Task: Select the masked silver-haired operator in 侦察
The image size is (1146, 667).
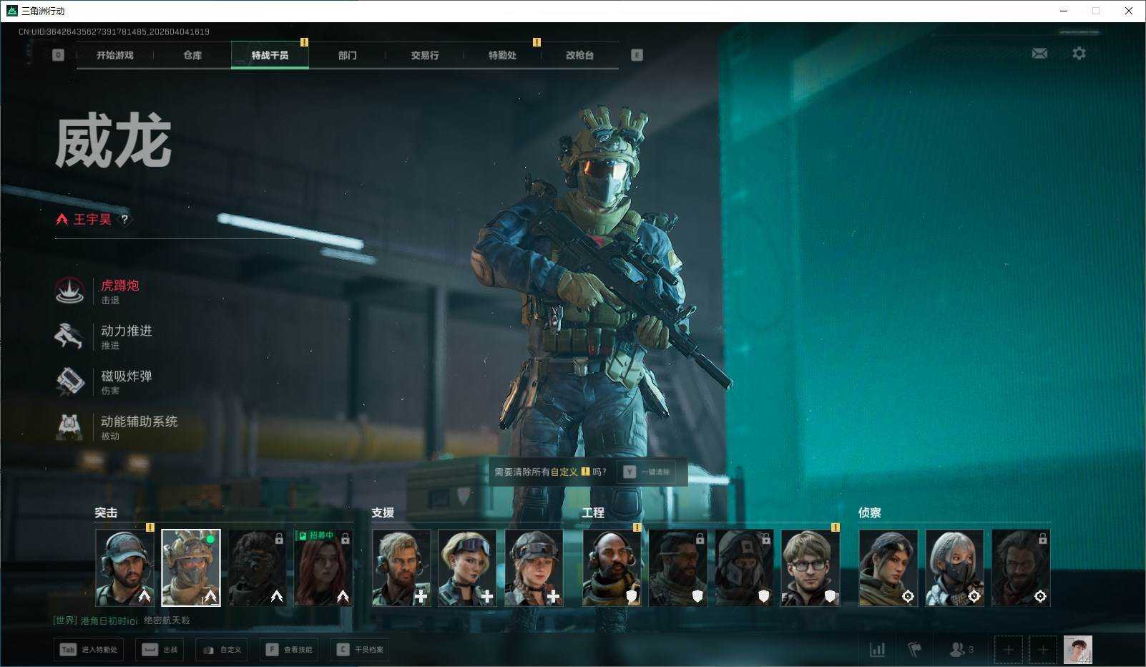Action: [x=954, y=568]
